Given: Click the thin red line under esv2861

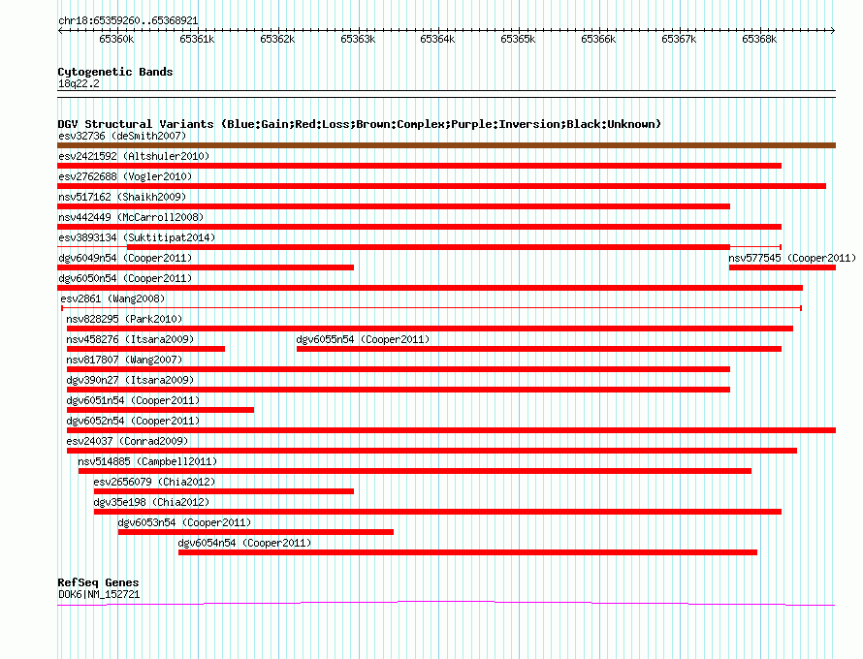Looking at the screenshot, I should [x=431, y=308].
